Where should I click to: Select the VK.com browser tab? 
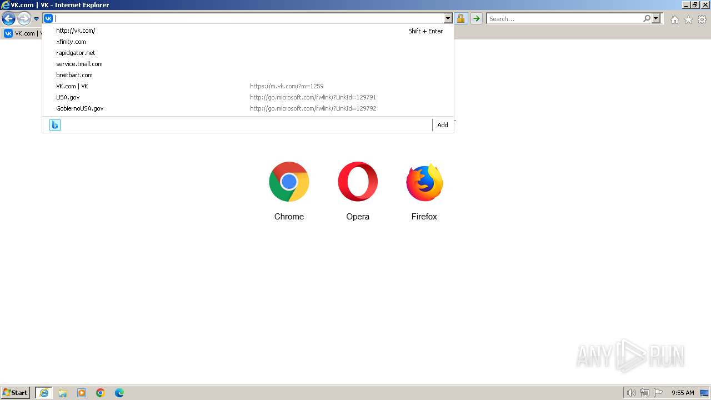[x=22, y=33]
